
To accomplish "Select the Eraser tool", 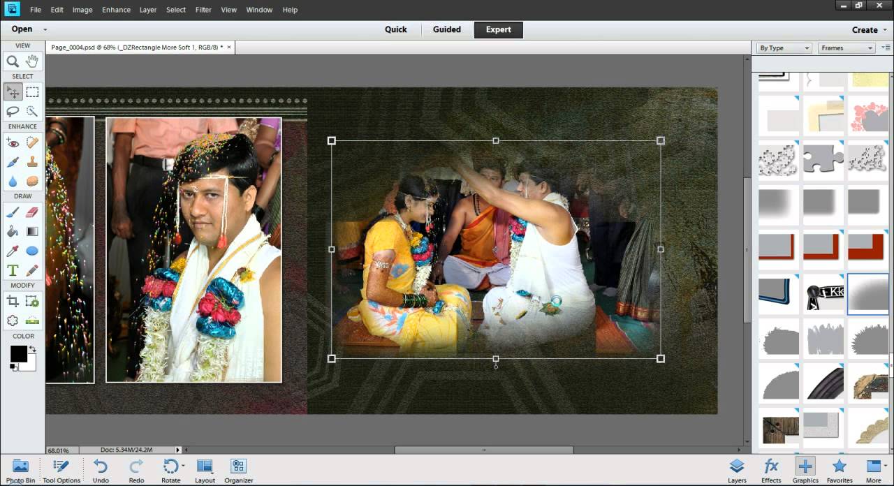I will coord(32,212).
